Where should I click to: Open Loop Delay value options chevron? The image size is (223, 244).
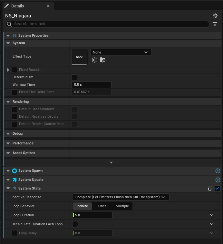[x=212, y=233]
